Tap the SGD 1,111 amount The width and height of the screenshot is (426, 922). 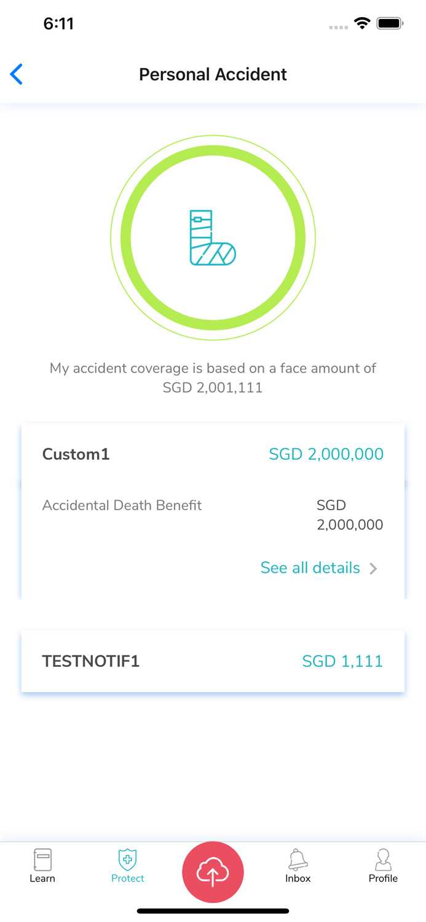pyautogui.click(x=342, y=661)
